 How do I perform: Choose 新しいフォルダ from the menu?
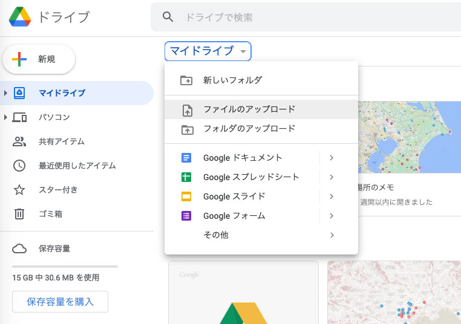261,80
